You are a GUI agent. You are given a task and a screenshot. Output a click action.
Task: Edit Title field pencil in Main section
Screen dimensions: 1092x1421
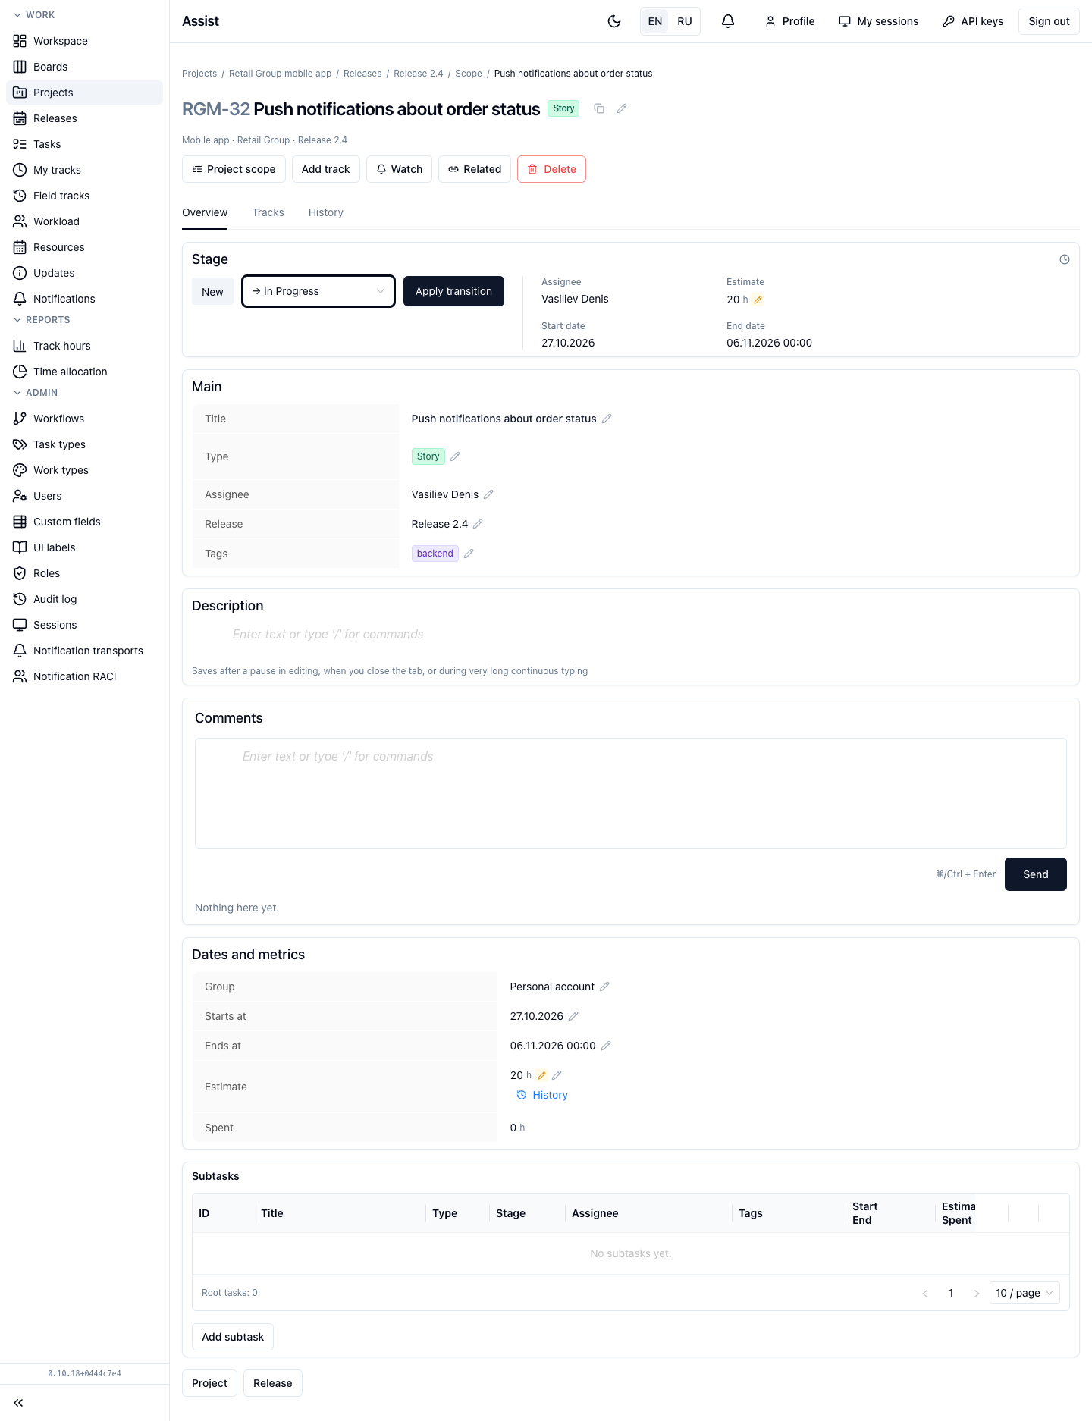click(x=607, y=419)
